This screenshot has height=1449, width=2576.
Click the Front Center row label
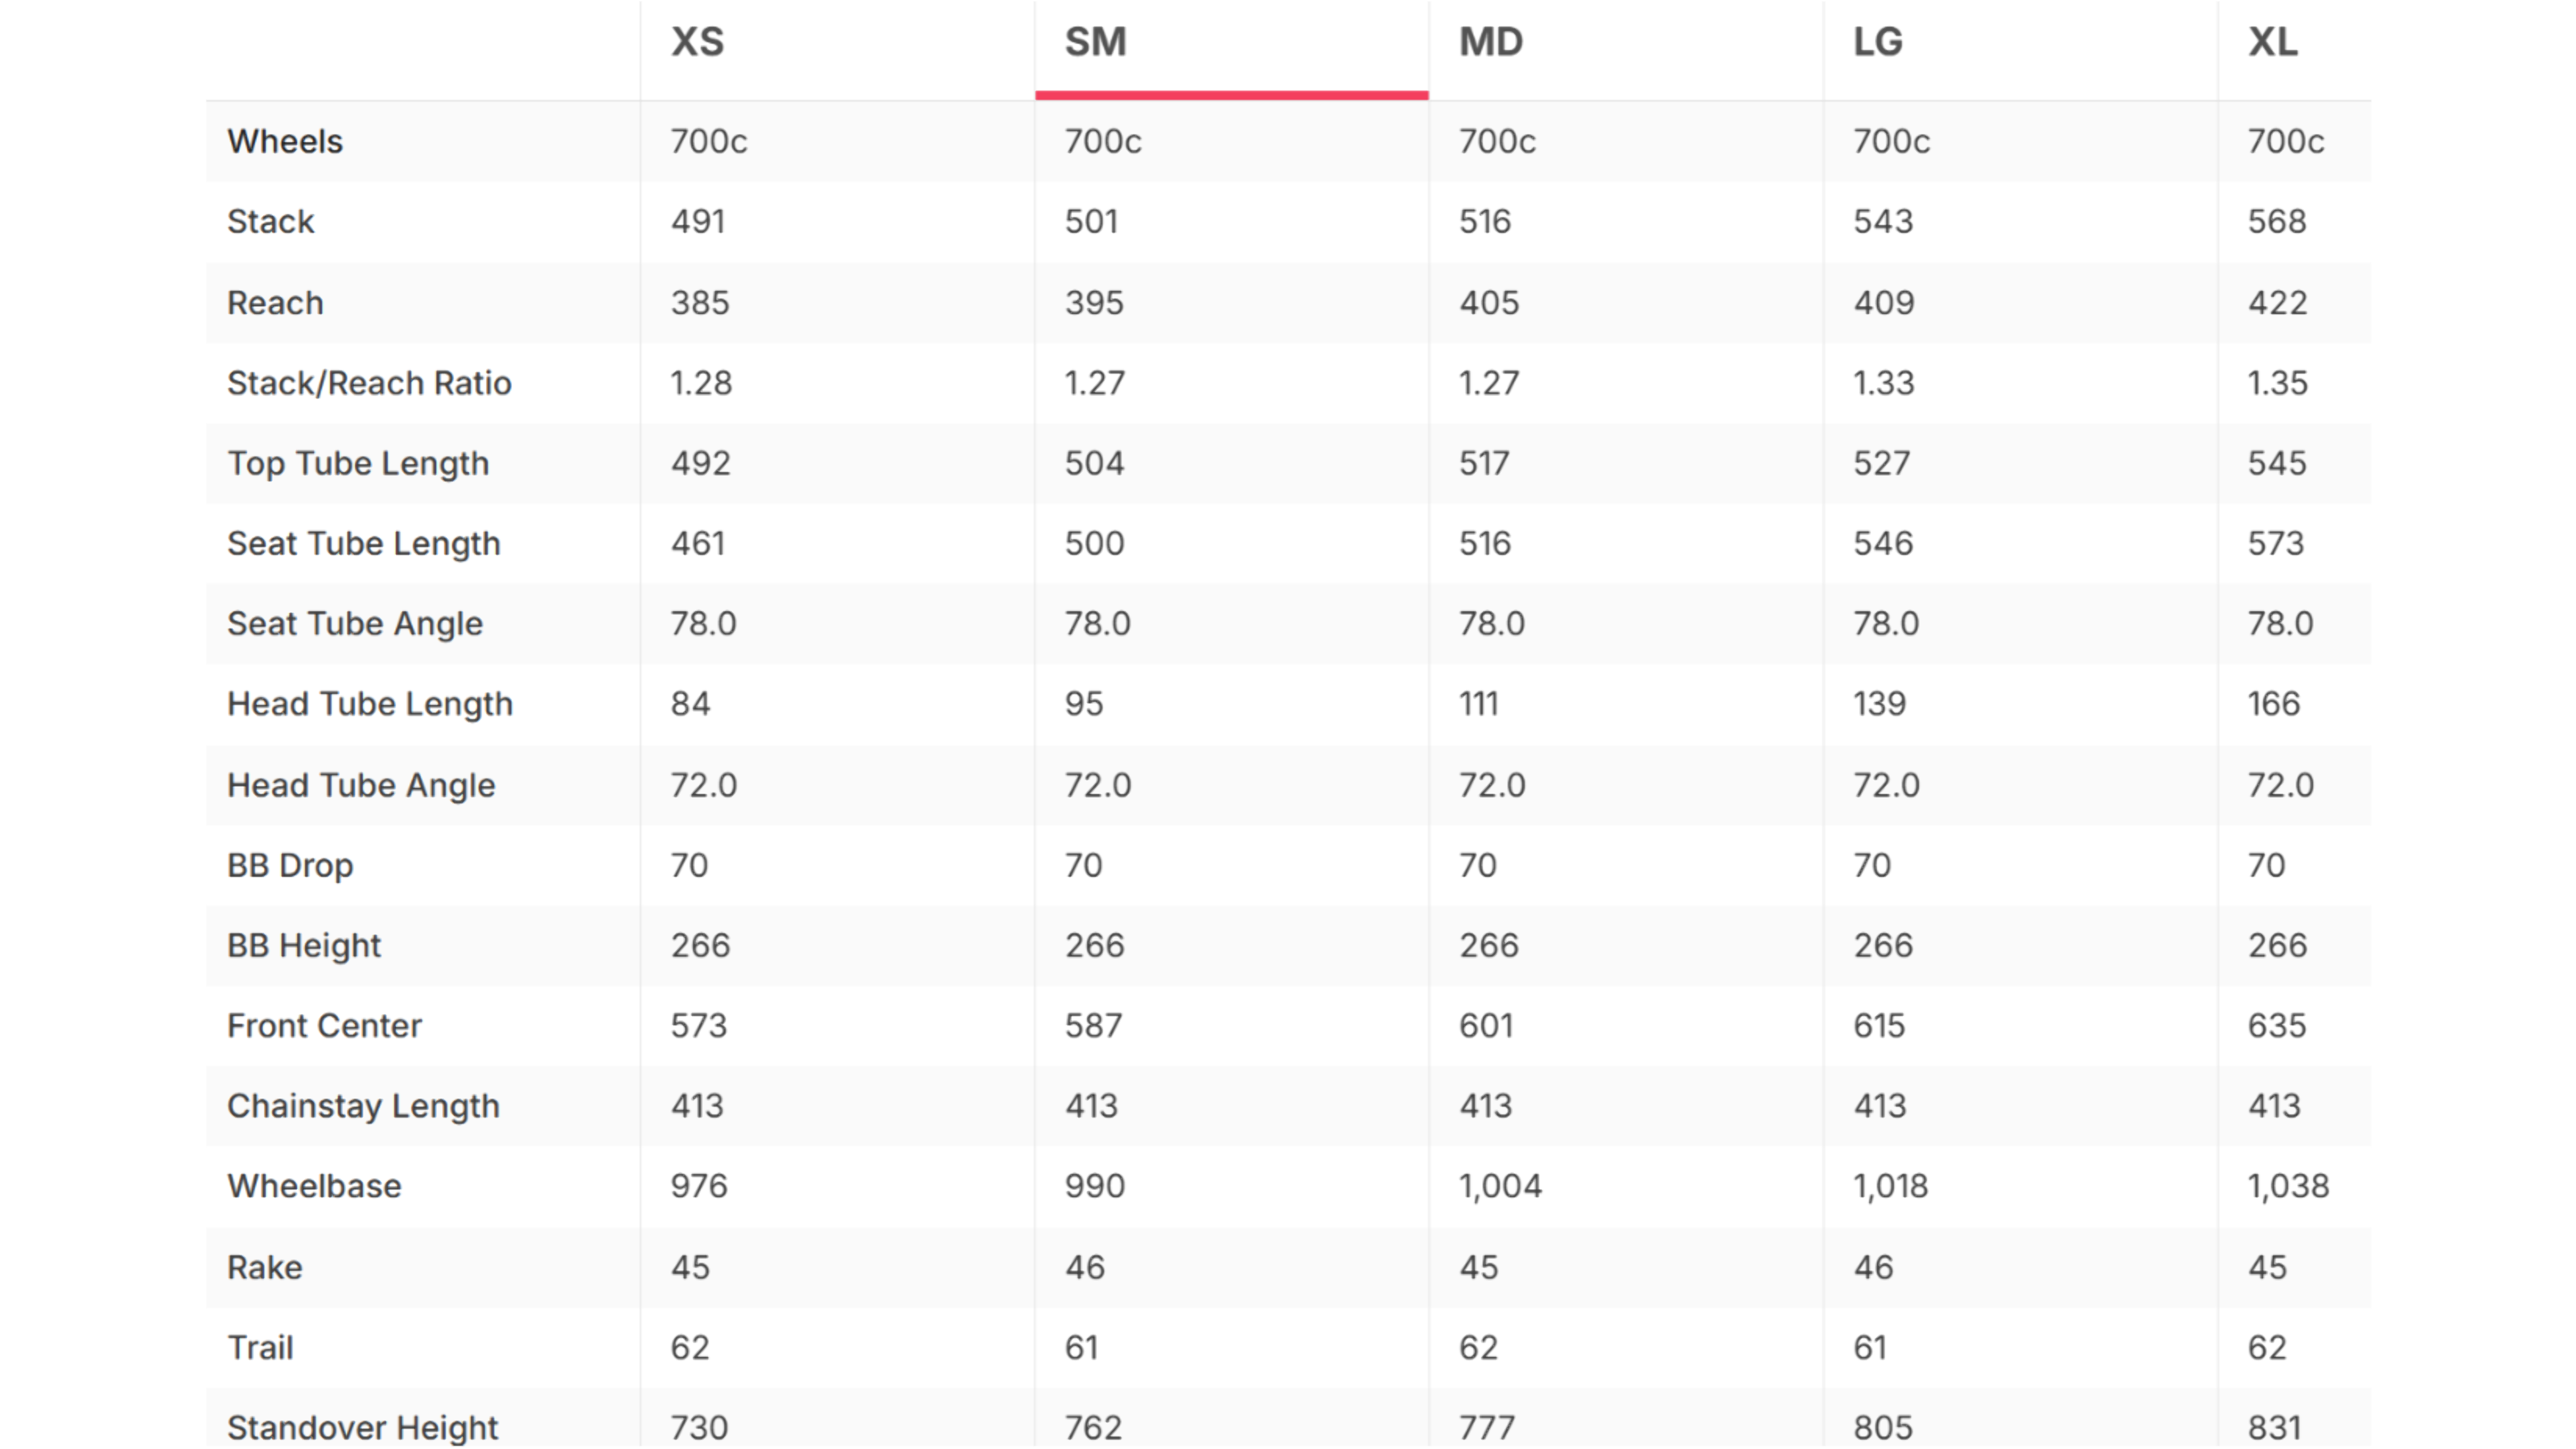pyautogui.click(x=324, y=1025)
